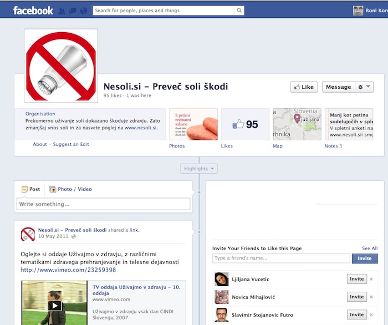Open the Likes tile showing 95
This screenshot has width=388, height=325.
coord(245,124)
